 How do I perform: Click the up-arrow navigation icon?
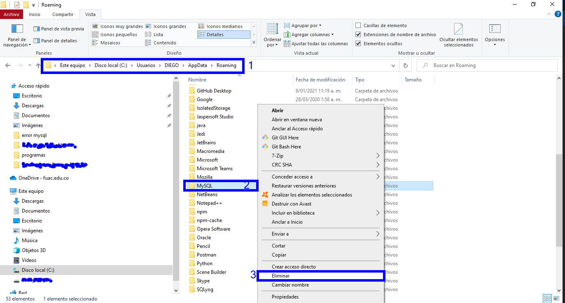38,65
